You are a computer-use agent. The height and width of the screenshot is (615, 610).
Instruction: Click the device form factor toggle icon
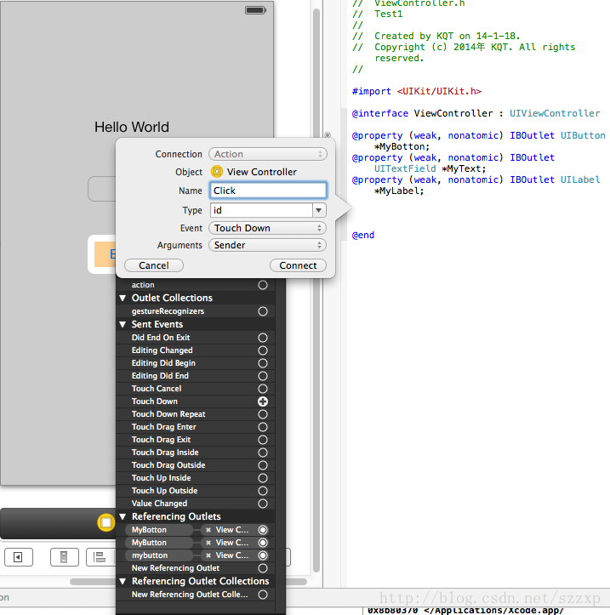[65, 557]
